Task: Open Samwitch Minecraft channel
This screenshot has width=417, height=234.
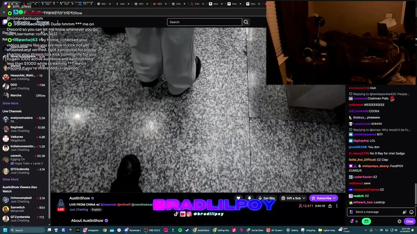Action: (25, 209)
